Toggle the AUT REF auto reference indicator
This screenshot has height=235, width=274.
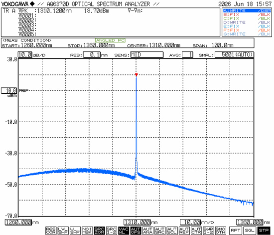tap(184, 231)
